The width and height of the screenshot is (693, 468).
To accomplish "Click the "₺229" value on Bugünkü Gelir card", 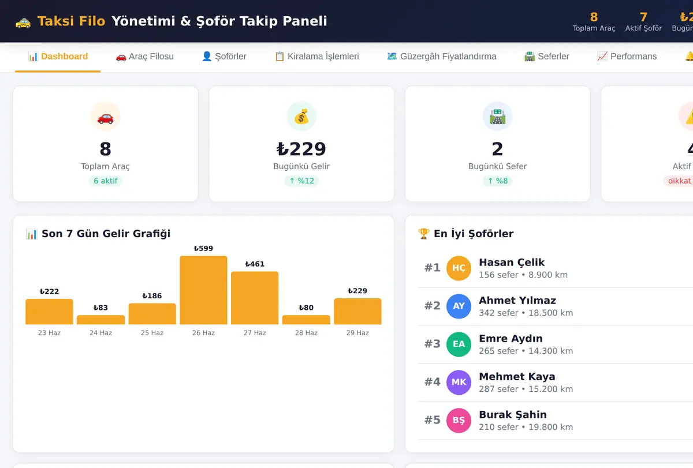I will click(301, 149).
